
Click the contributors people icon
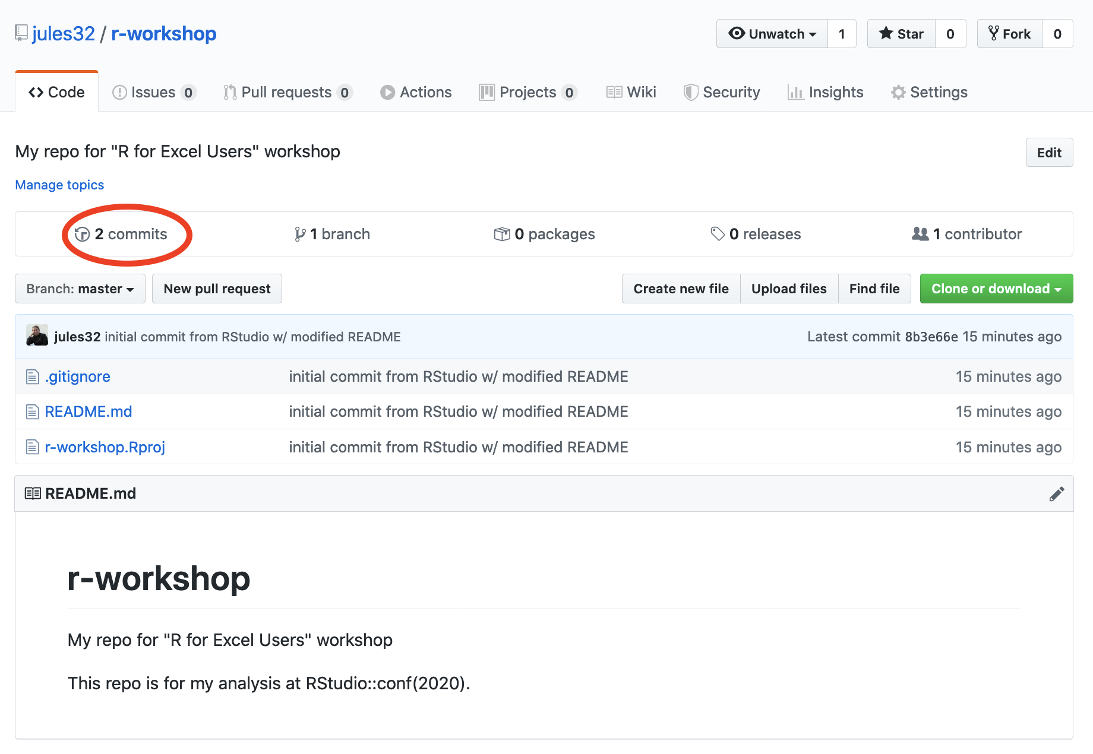click(x=920, y=234)
